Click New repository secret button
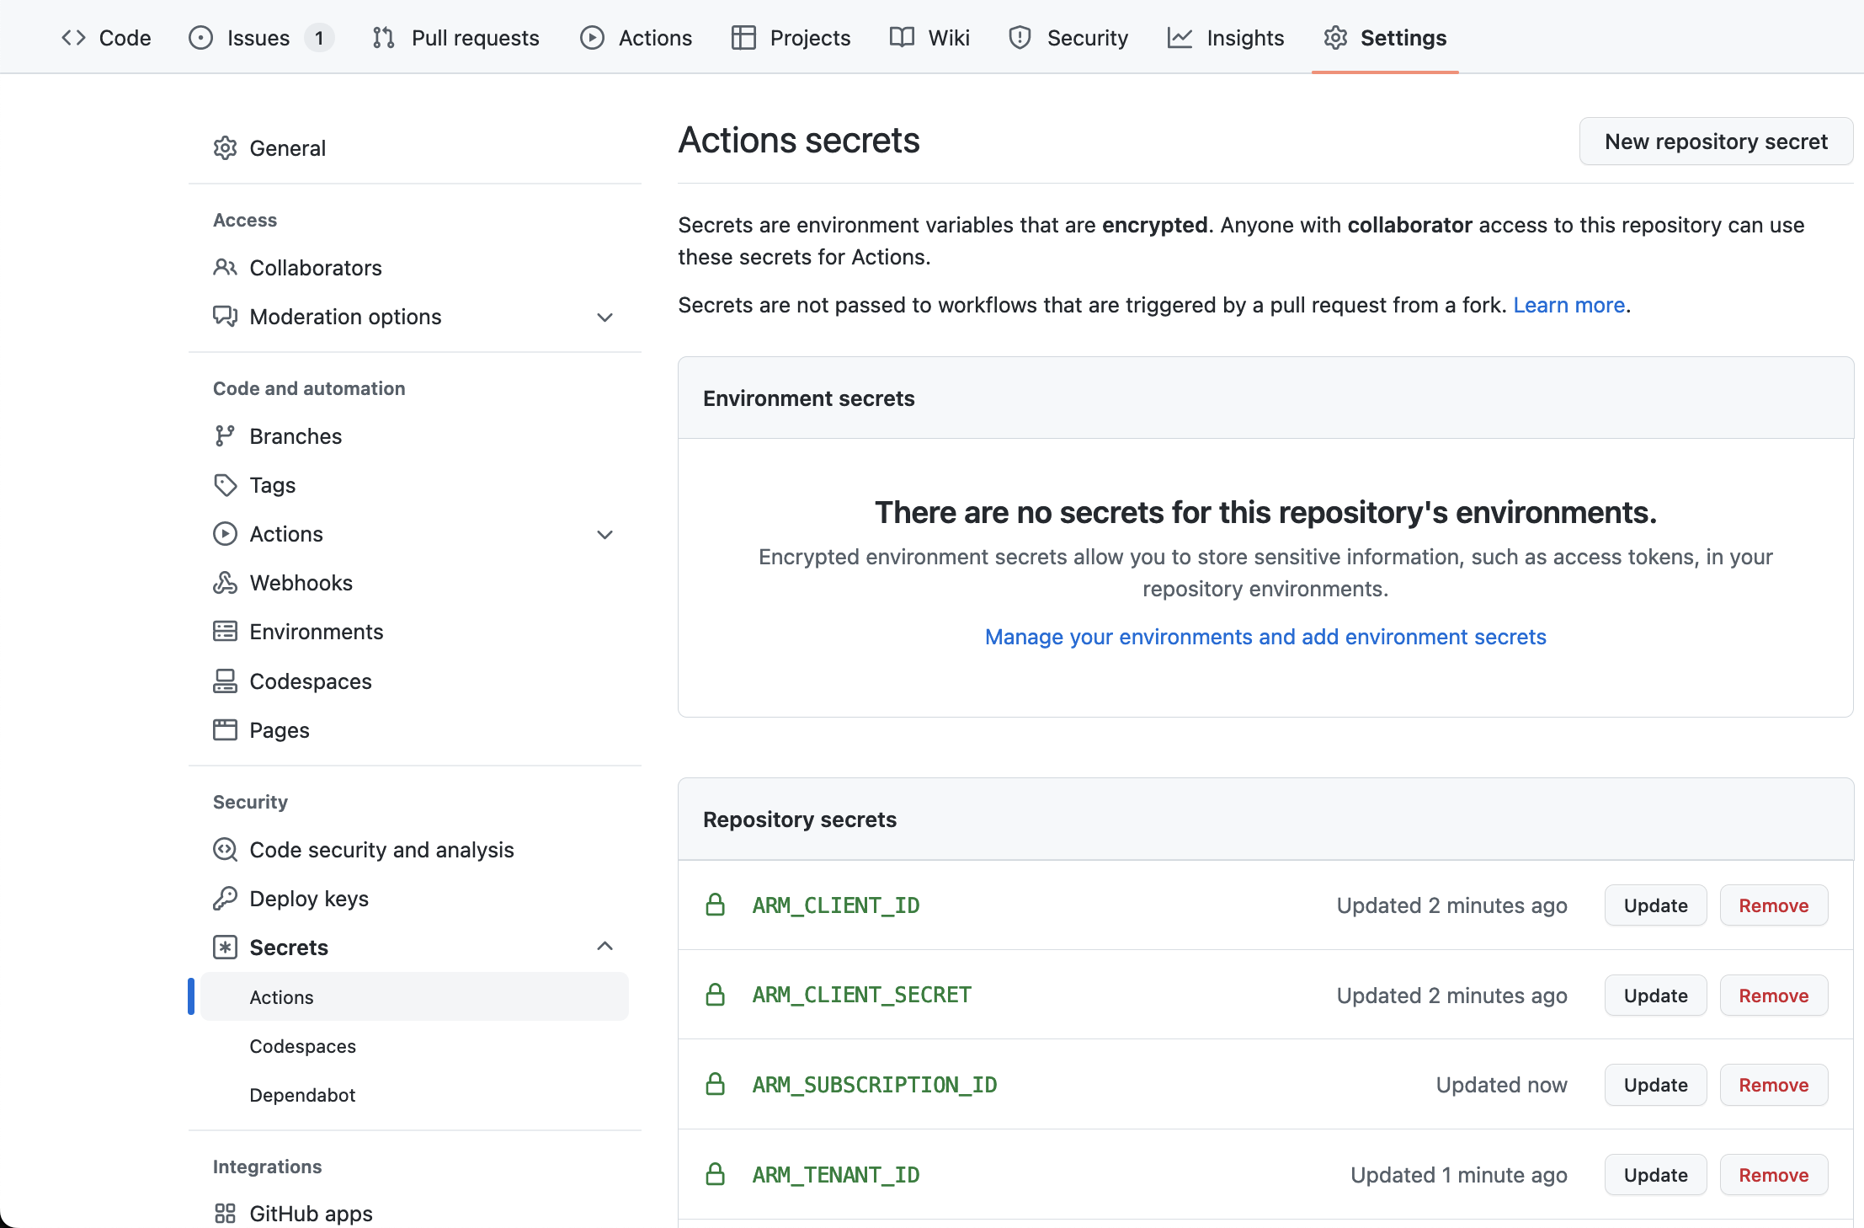The image size is (1864, 1228). [x=1716, y=141]
